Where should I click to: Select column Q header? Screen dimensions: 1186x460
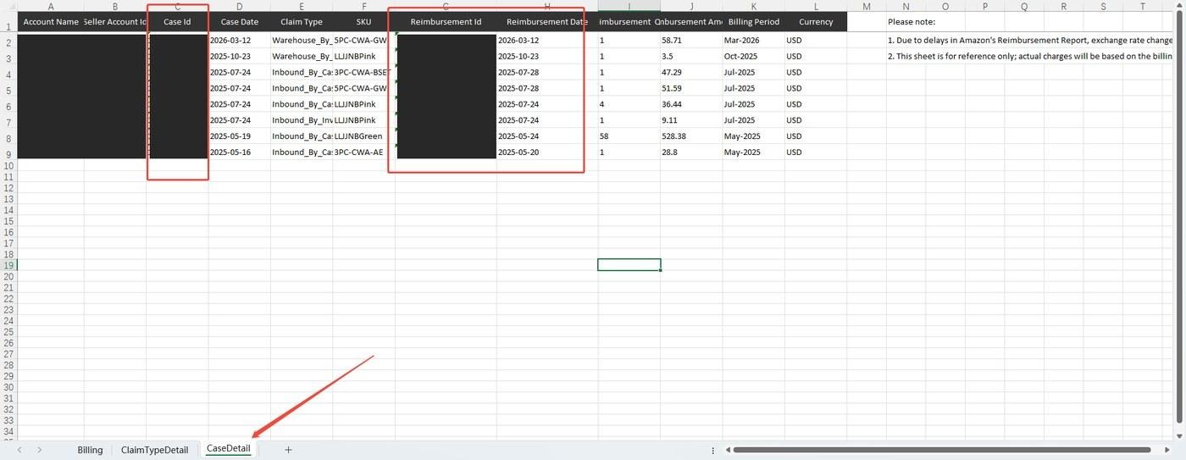[x=1024, y=6]
